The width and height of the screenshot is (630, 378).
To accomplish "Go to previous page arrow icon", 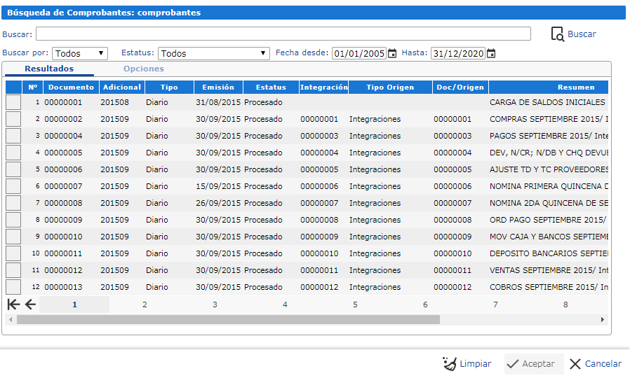I will point(30,304).
